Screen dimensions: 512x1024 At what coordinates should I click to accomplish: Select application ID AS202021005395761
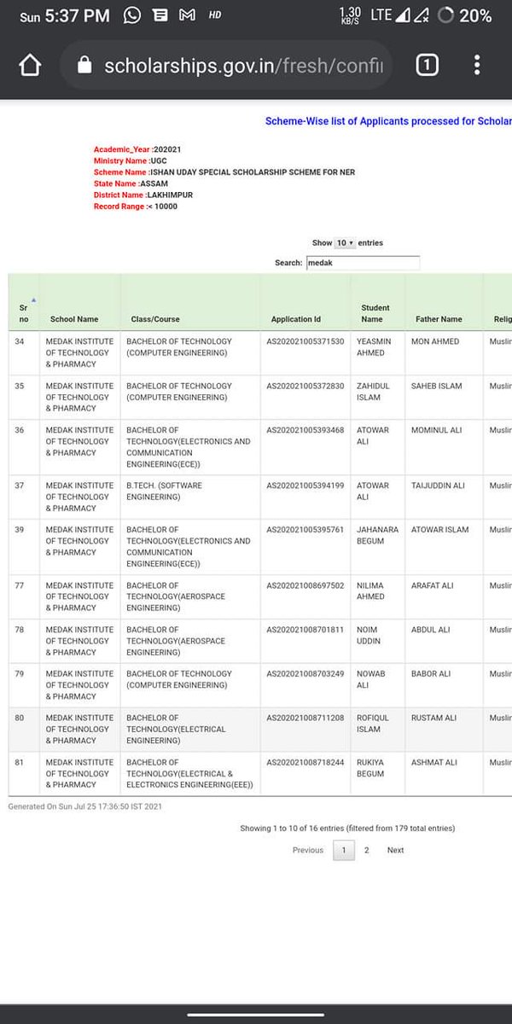pos(305,530)
